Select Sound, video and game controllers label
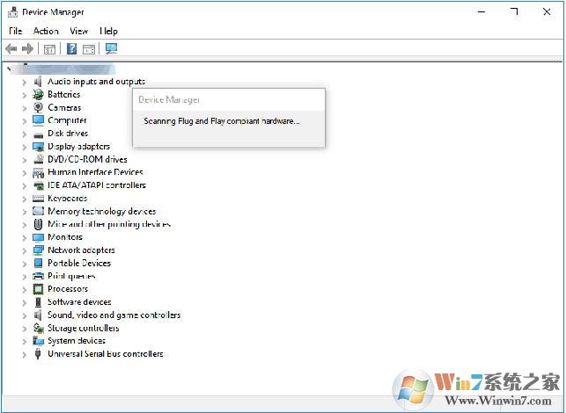The image size is (566, 413). [x=114, y=315]
